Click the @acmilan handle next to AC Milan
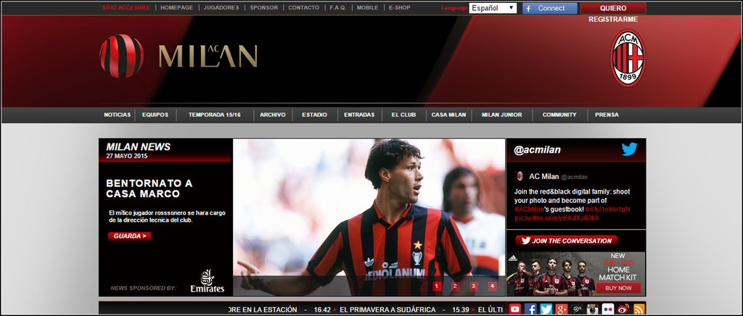The image size is (743, 316). coord(575,177)
